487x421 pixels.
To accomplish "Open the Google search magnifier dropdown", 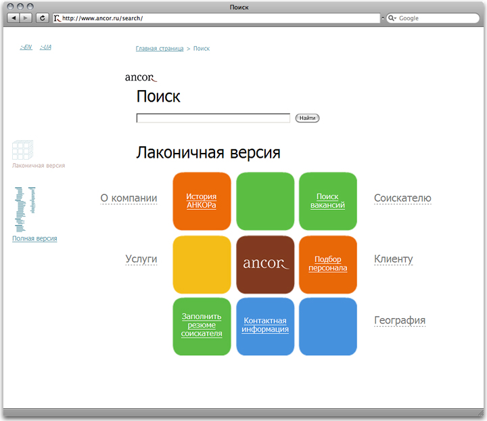I will coord(392,18).
